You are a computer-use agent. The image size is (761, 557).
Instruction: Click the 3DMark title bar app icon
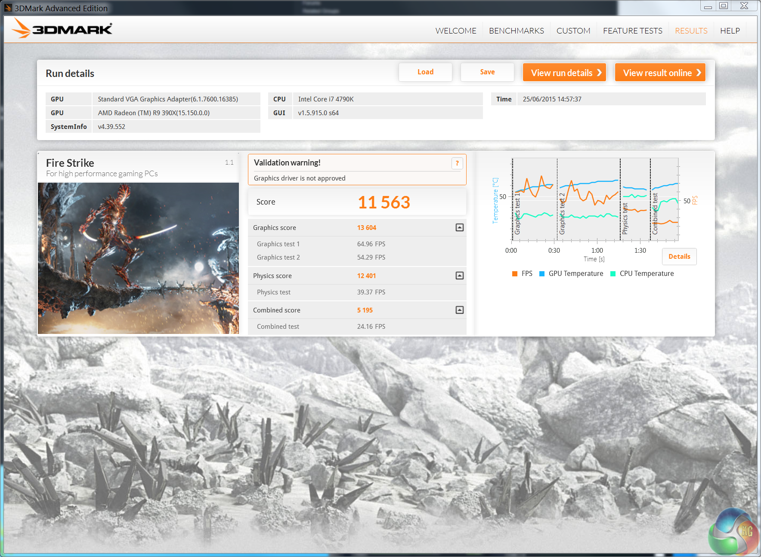tap(8, 8)
